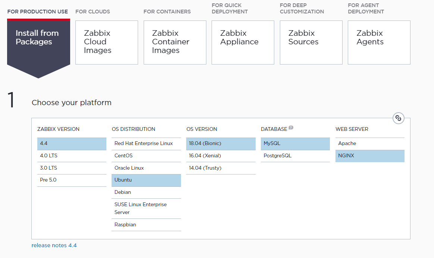The height and width of the screenshot is (258, 434).
Task: Select Red Hat Enterprise Linux distribution
Action: [146, 144]
